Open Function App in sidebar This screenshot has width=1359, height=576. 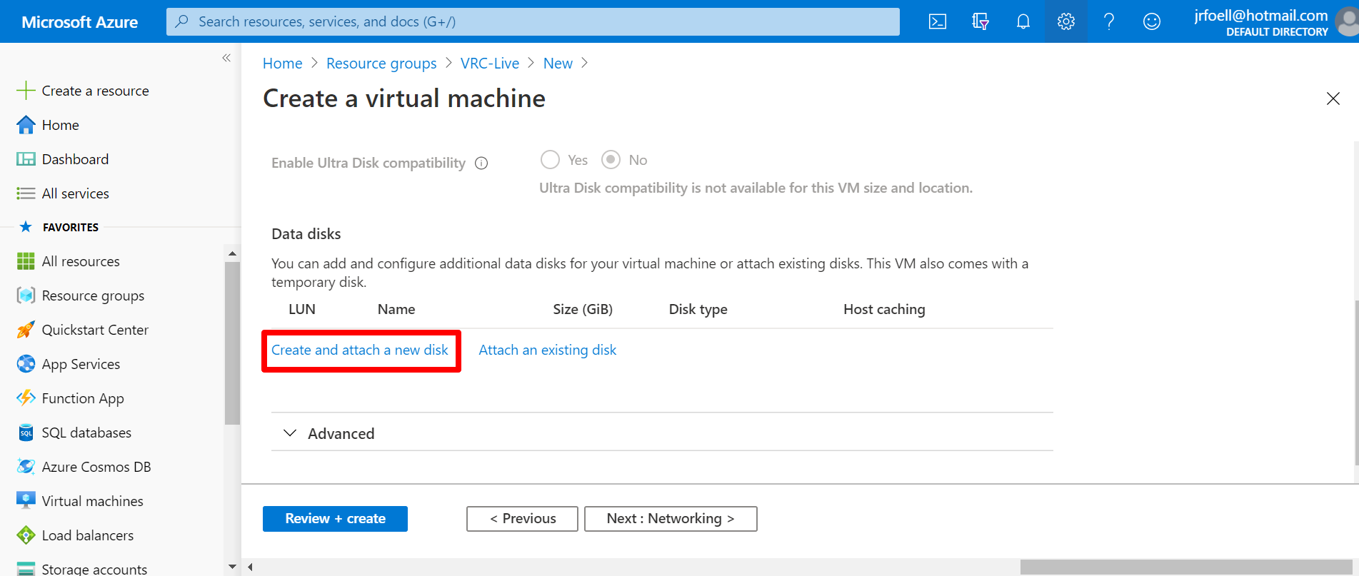[83, 398]
